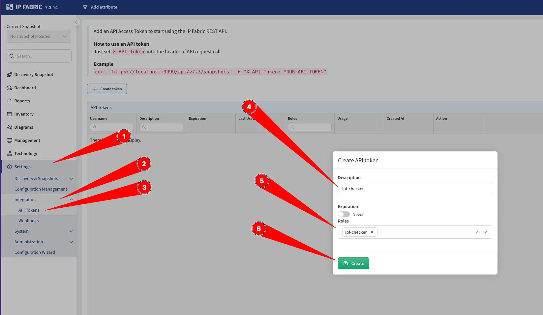543x315 pixels.
Task: Click the Technology icon in sidebar
Action: 10,154
